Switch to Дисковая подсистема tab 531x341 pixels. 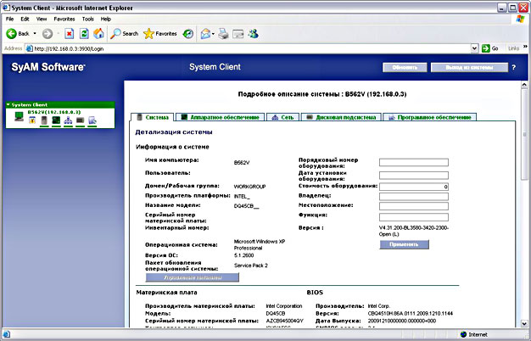click(x=343, y=117)
